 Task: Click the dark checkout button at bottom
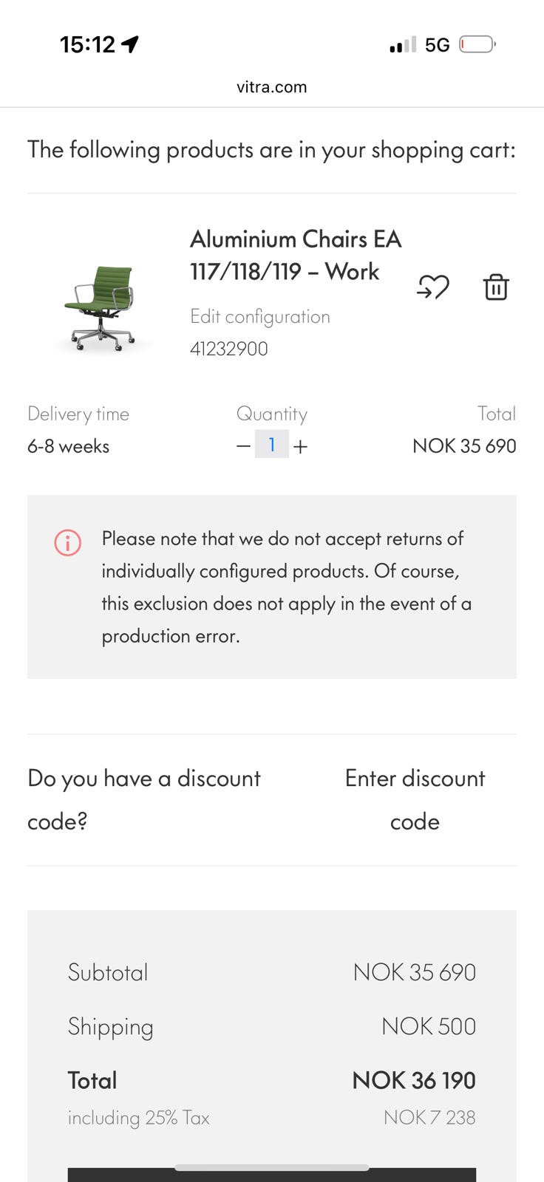coord(272,1175)
